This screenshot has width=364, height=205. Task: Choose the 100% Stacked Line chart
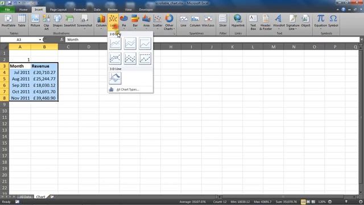pos(145,43)
